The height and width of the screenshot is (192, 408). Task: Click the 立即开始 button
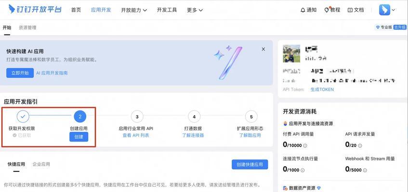tap(20, 73)
